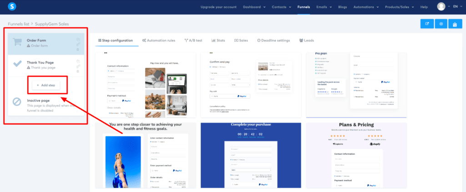Choose the 'Confirm and pay' template
Screen dimensions: 466x192
pos(251,85)
